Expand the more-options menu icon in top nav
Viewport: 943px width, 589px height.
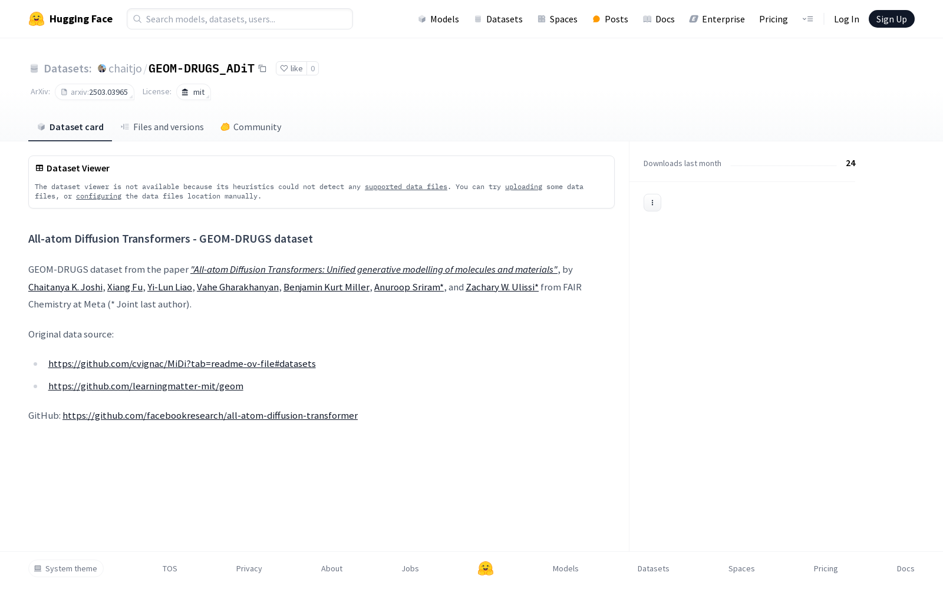tap(807, 19)
